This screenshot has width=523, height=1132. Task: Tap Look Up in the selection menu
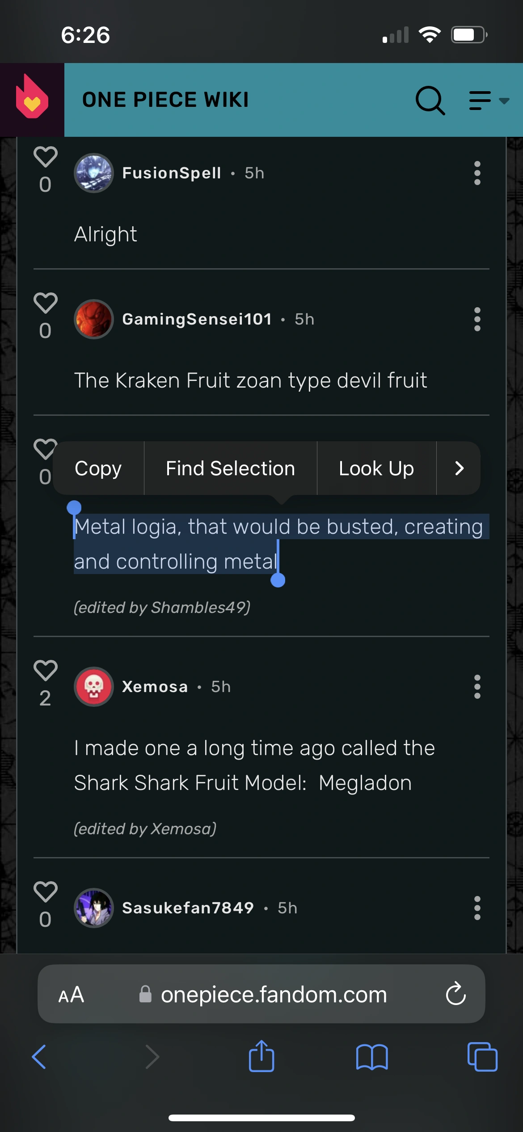tap(376, 468)
